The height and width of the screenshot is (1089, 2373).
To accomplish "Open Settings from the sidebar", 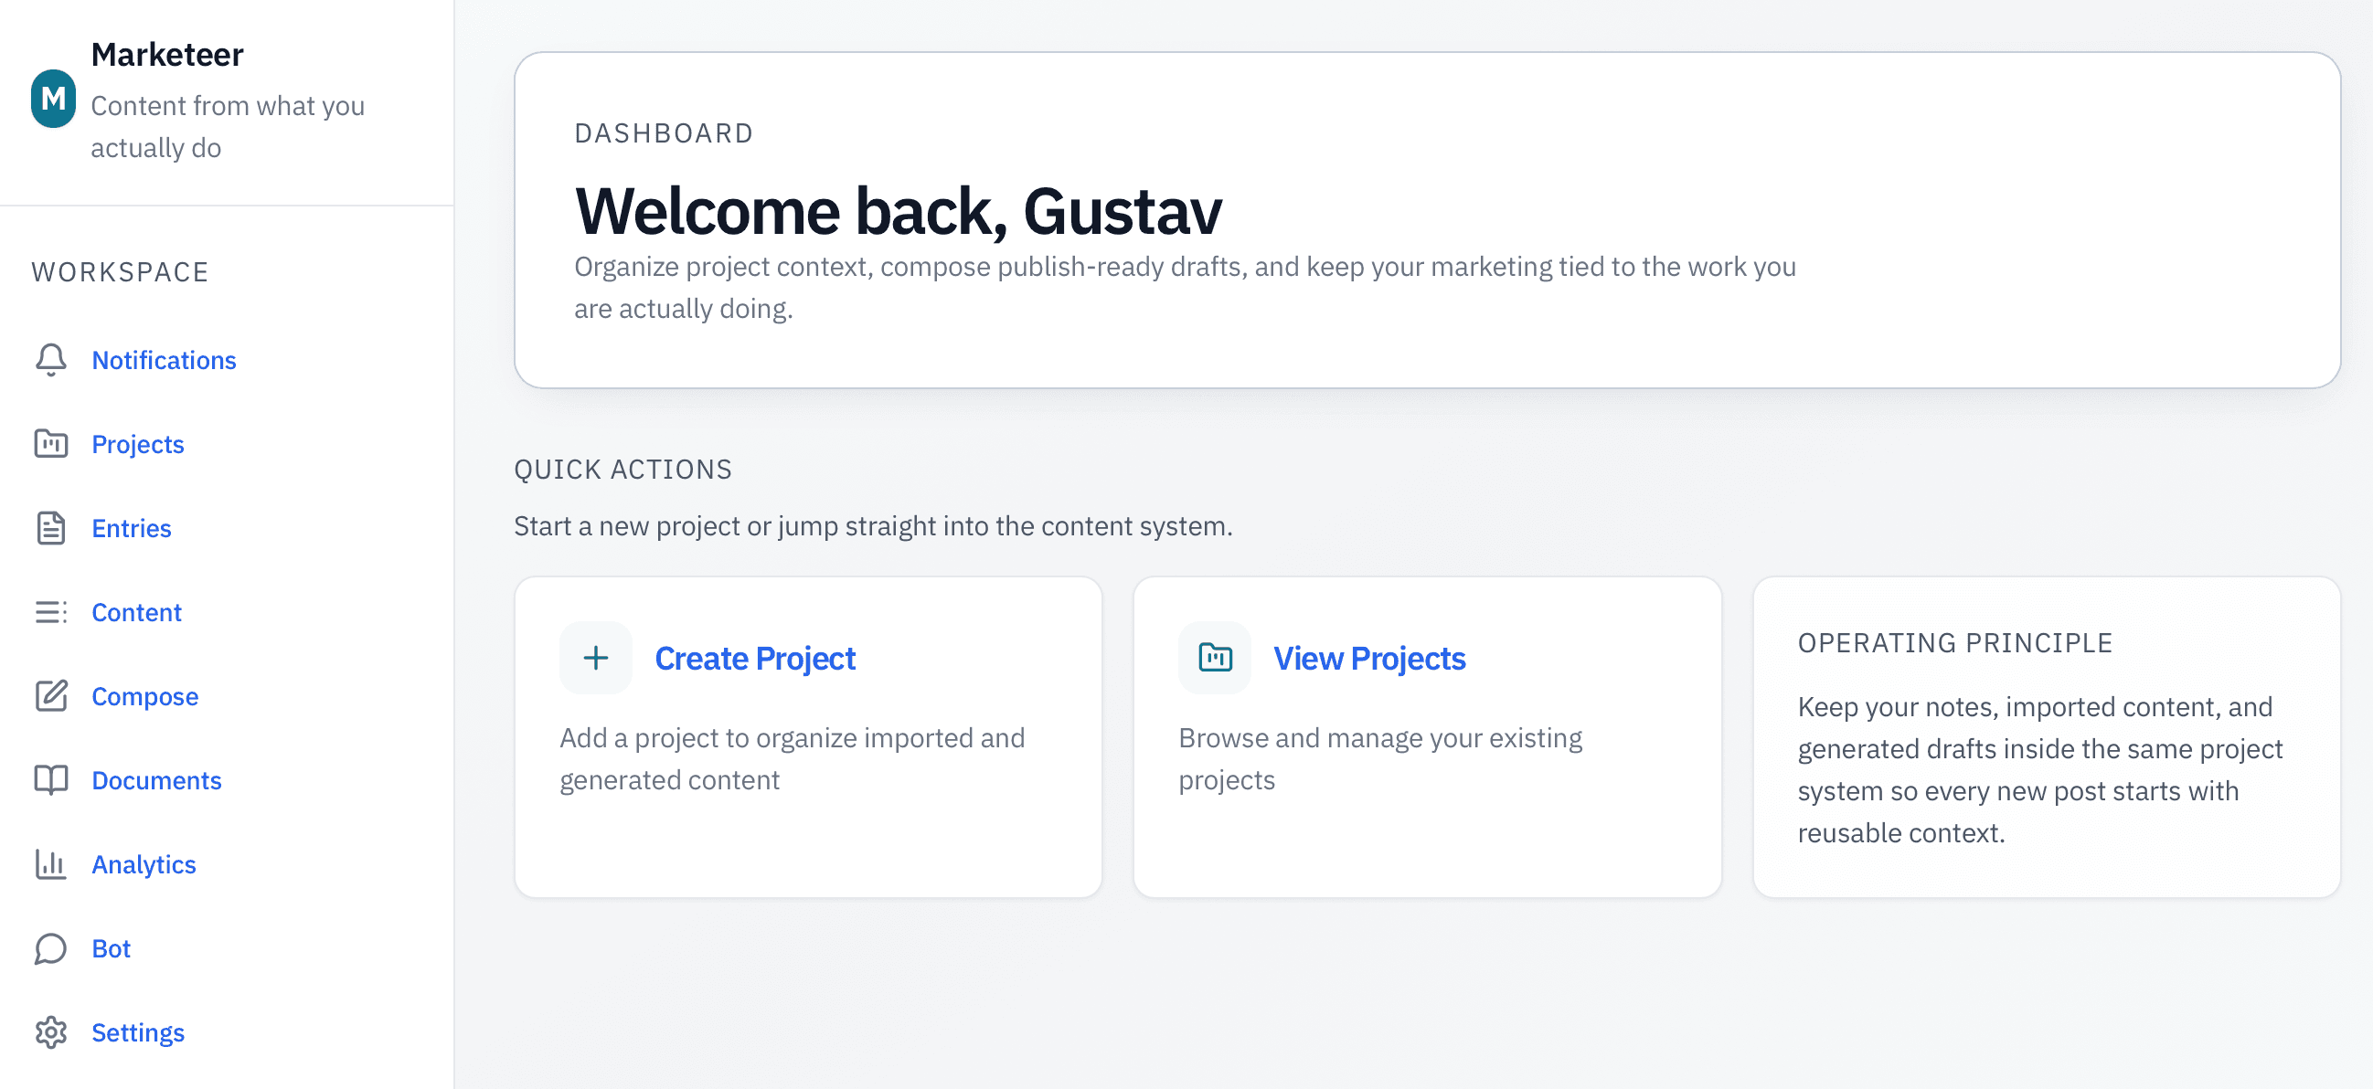I will click(138, 1033).
